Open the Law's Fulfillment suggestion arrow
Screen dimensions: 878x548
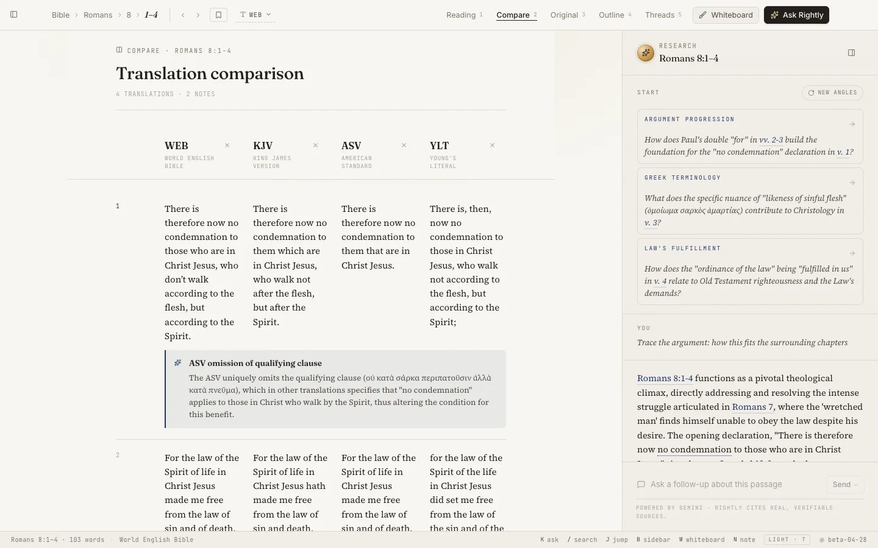(852, 253)
